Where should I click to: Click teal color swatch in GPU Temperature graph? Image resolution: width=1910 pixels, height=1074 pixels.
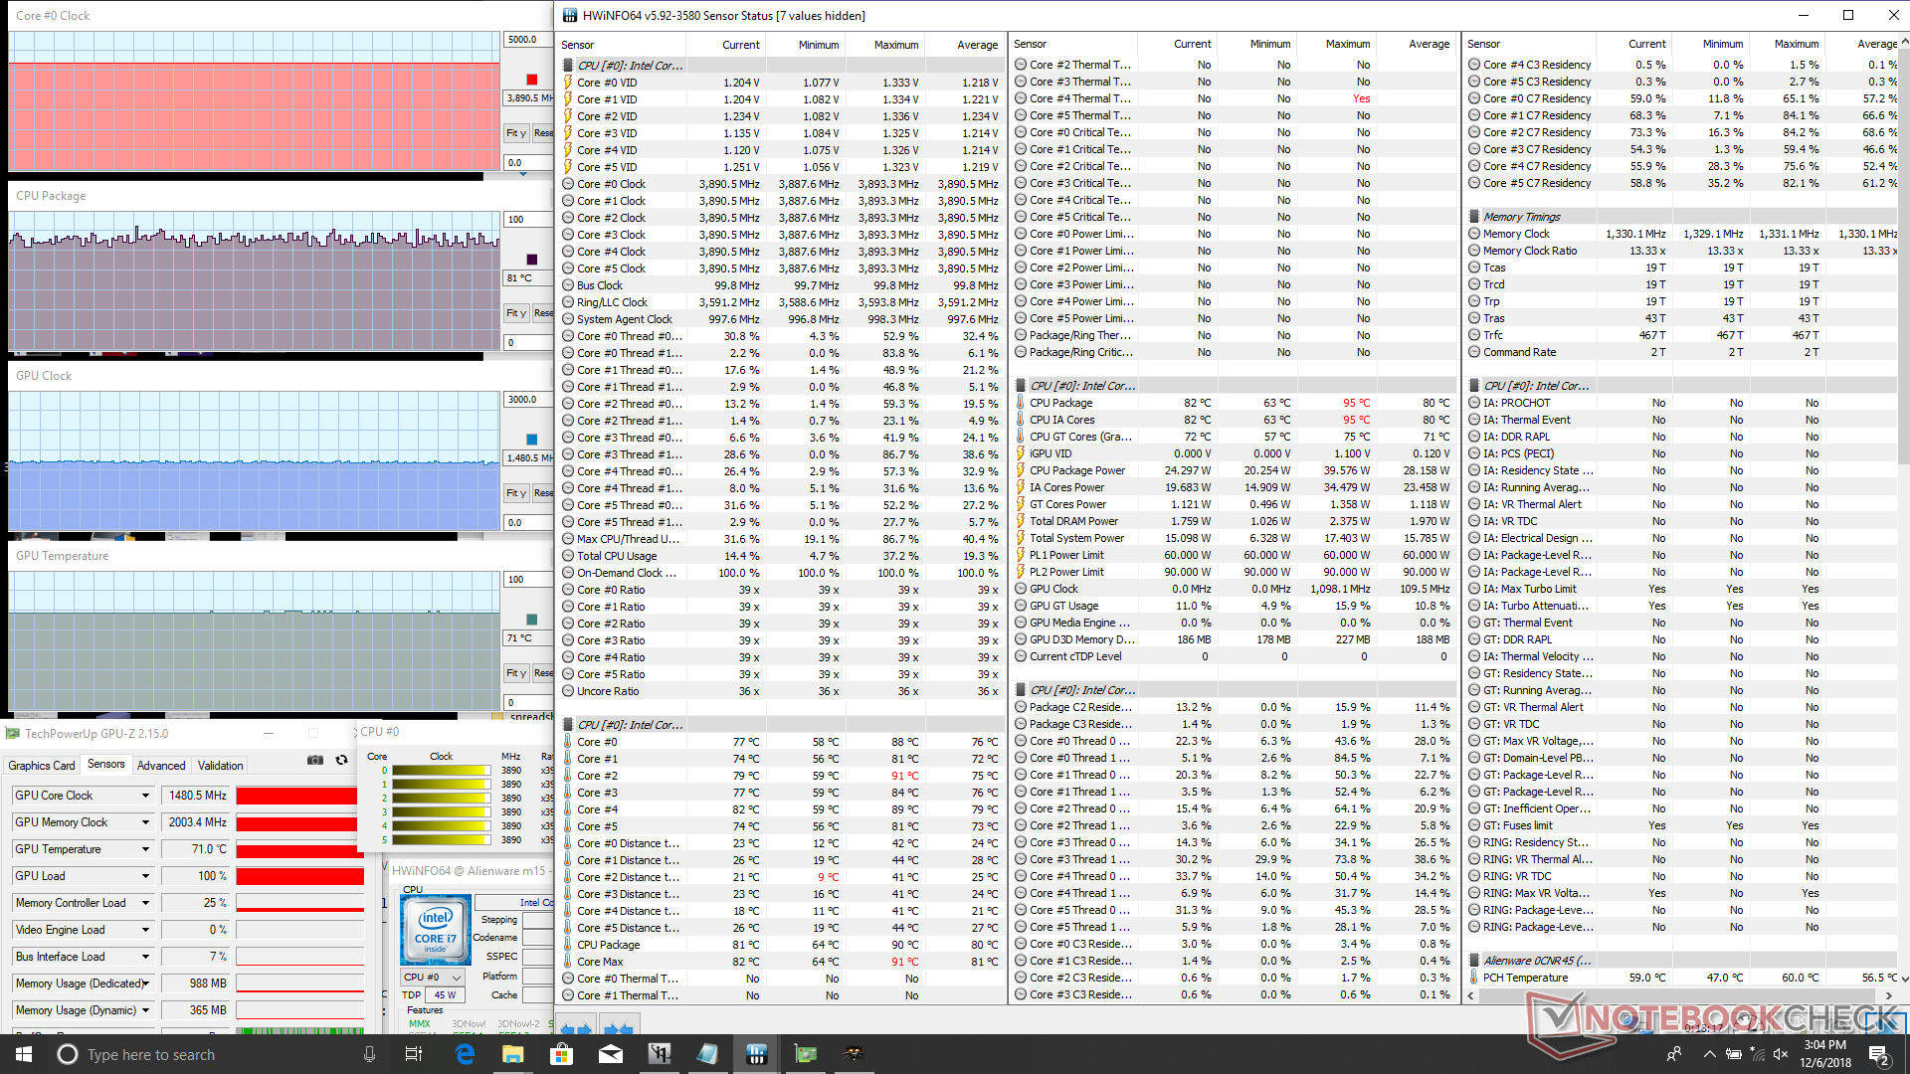(531, 620)
